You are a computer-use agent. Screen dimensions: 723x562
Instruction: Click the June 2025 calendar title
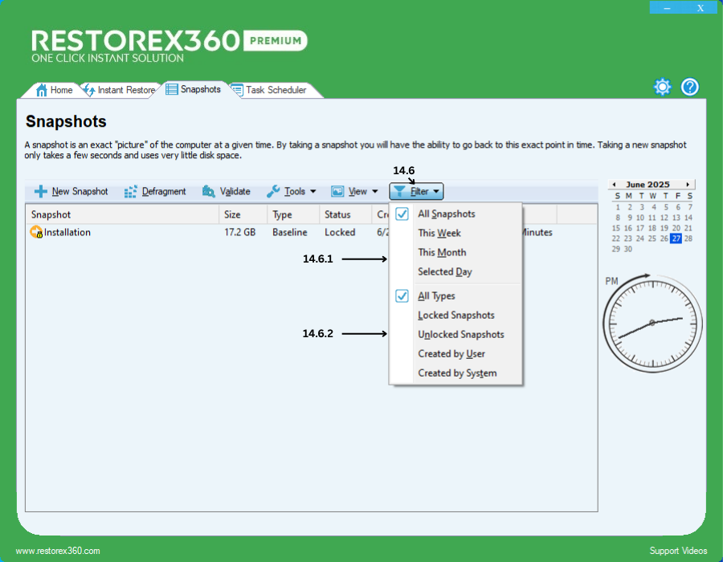point(647,185)
